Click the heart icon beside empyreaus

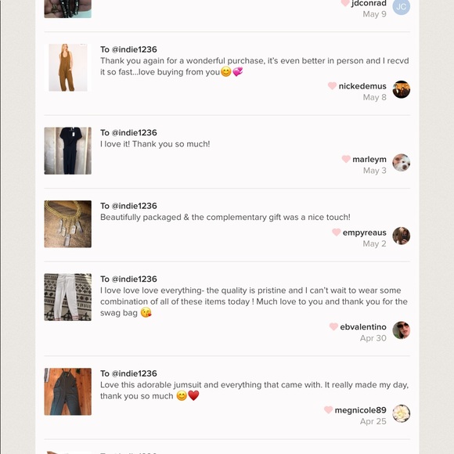pos(336,232)
